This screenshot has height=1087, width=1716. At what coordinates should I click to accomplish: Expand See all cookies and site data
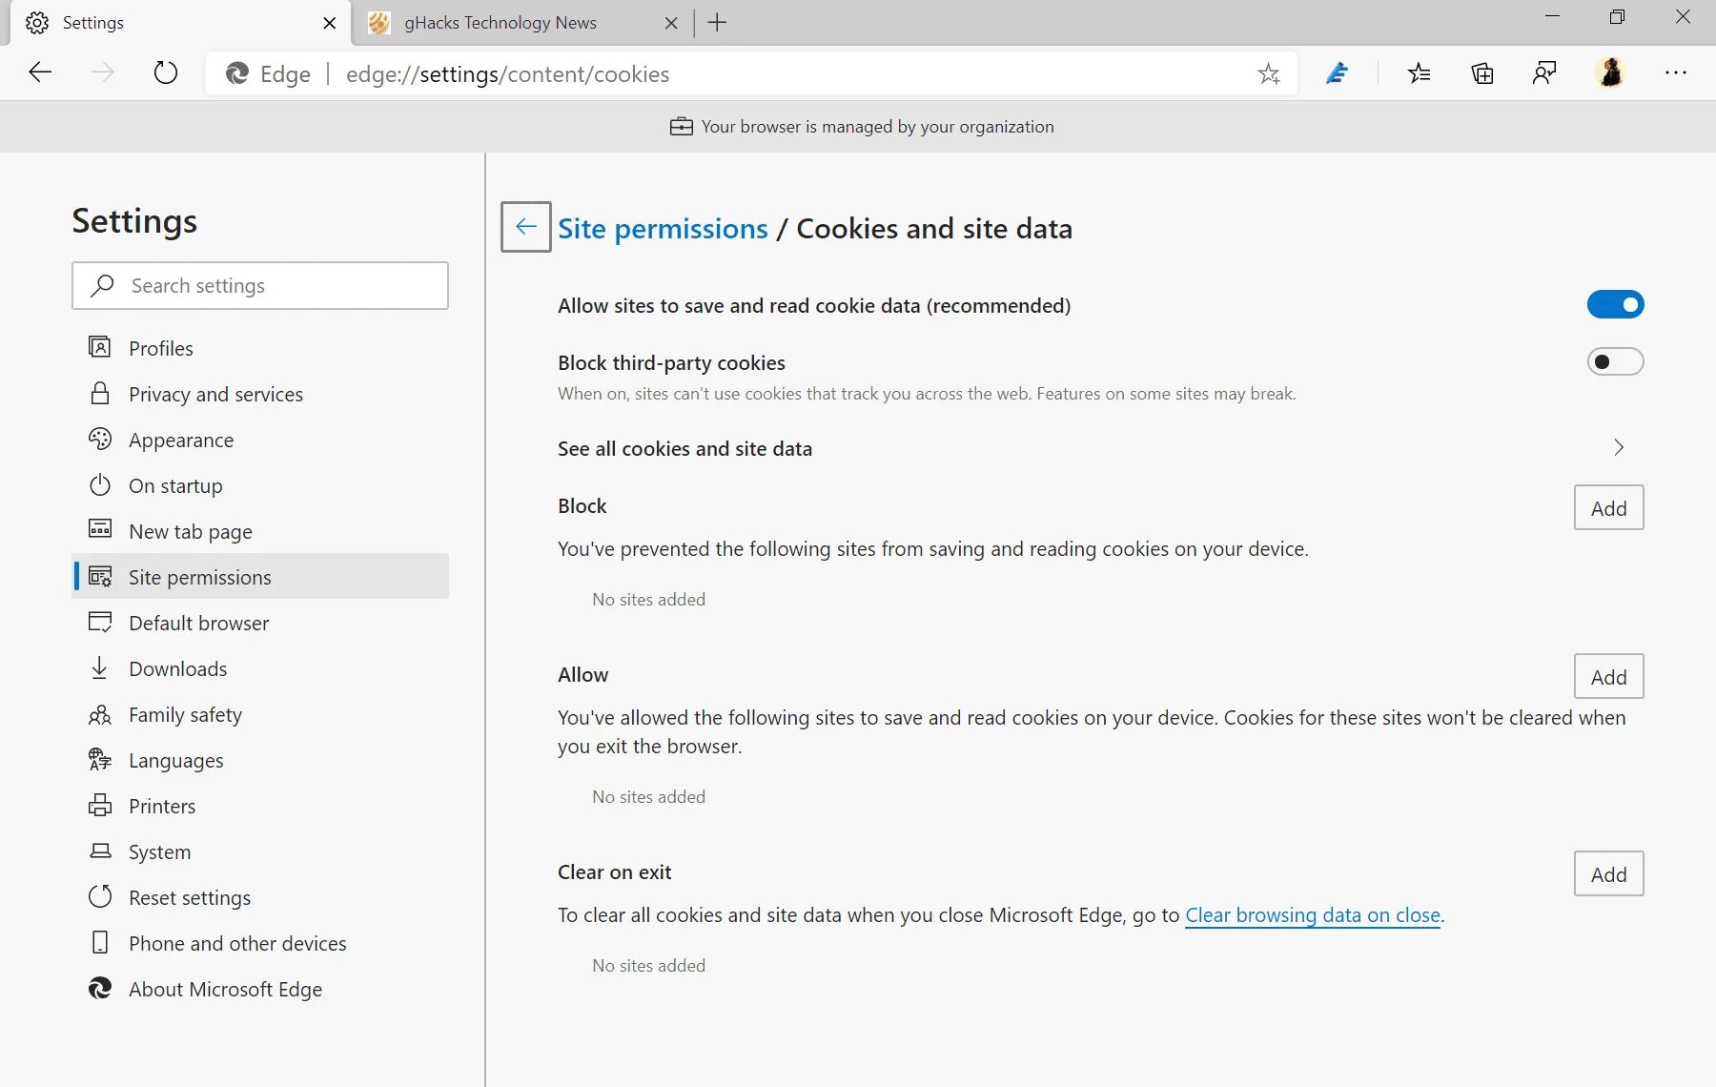click(1618, 448)
